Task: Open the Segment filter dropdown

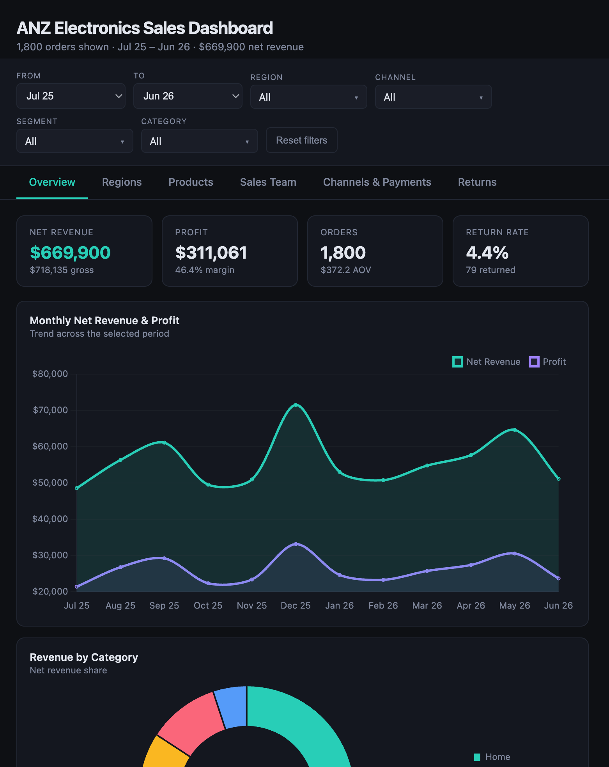Action: (74, 141)
